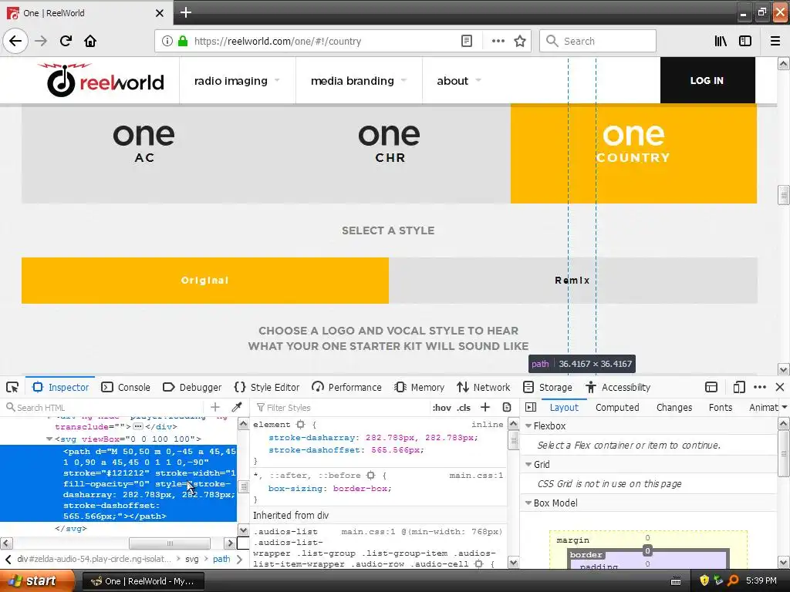Open the Style Editor tab
Screen dimensions: 790x592
pos(267,387)
